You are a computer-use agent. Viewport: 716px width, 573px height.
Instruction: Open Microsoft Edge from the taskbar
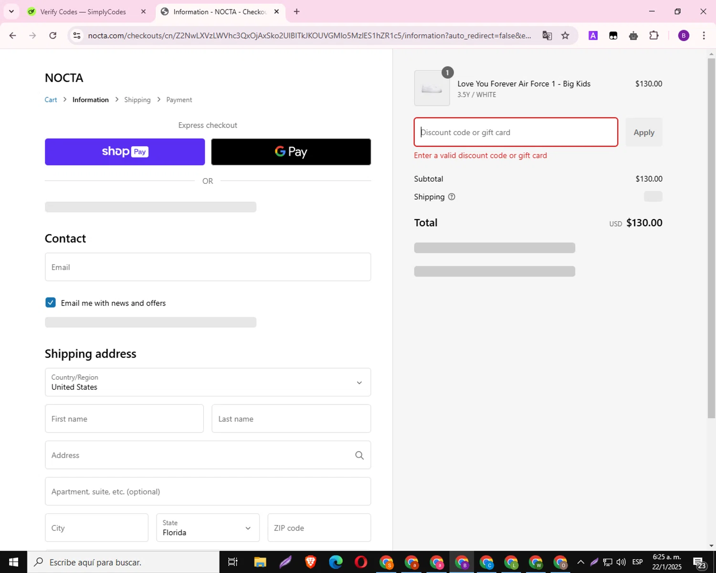tap(336, 562)
